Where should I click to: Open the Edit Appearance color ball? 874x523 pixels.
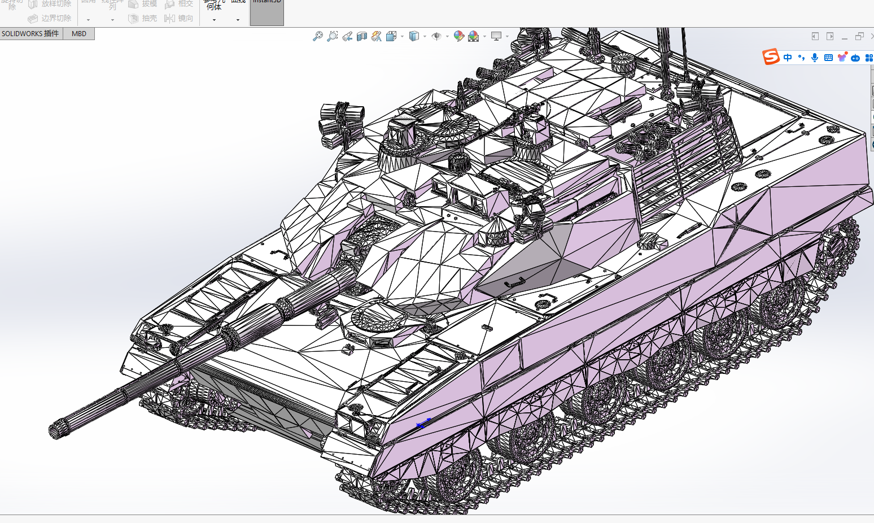coord(459,36)
